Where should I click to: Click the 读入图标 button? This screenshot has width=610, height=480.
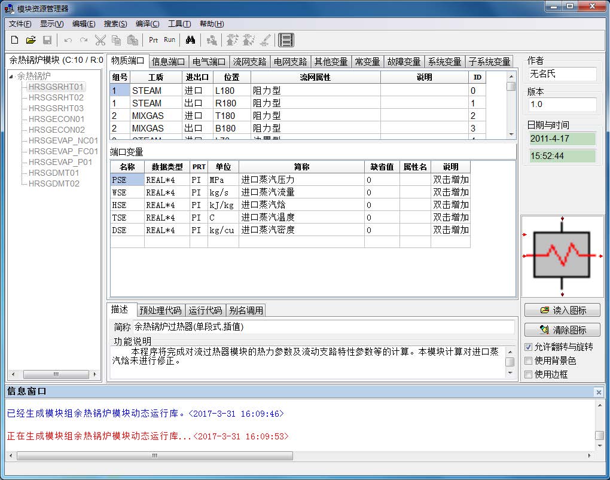(x=563, y=310)
